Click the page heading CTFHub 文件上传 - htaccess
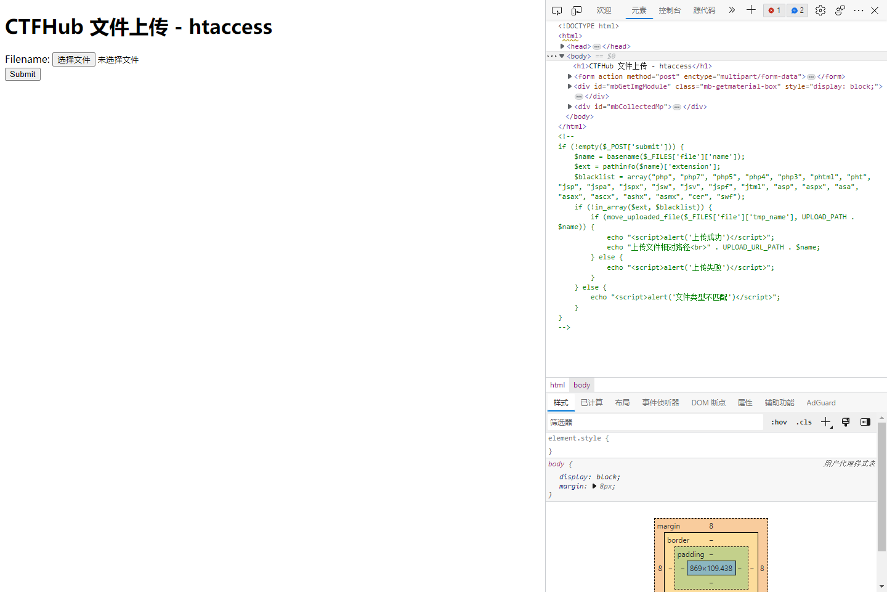 139,27
